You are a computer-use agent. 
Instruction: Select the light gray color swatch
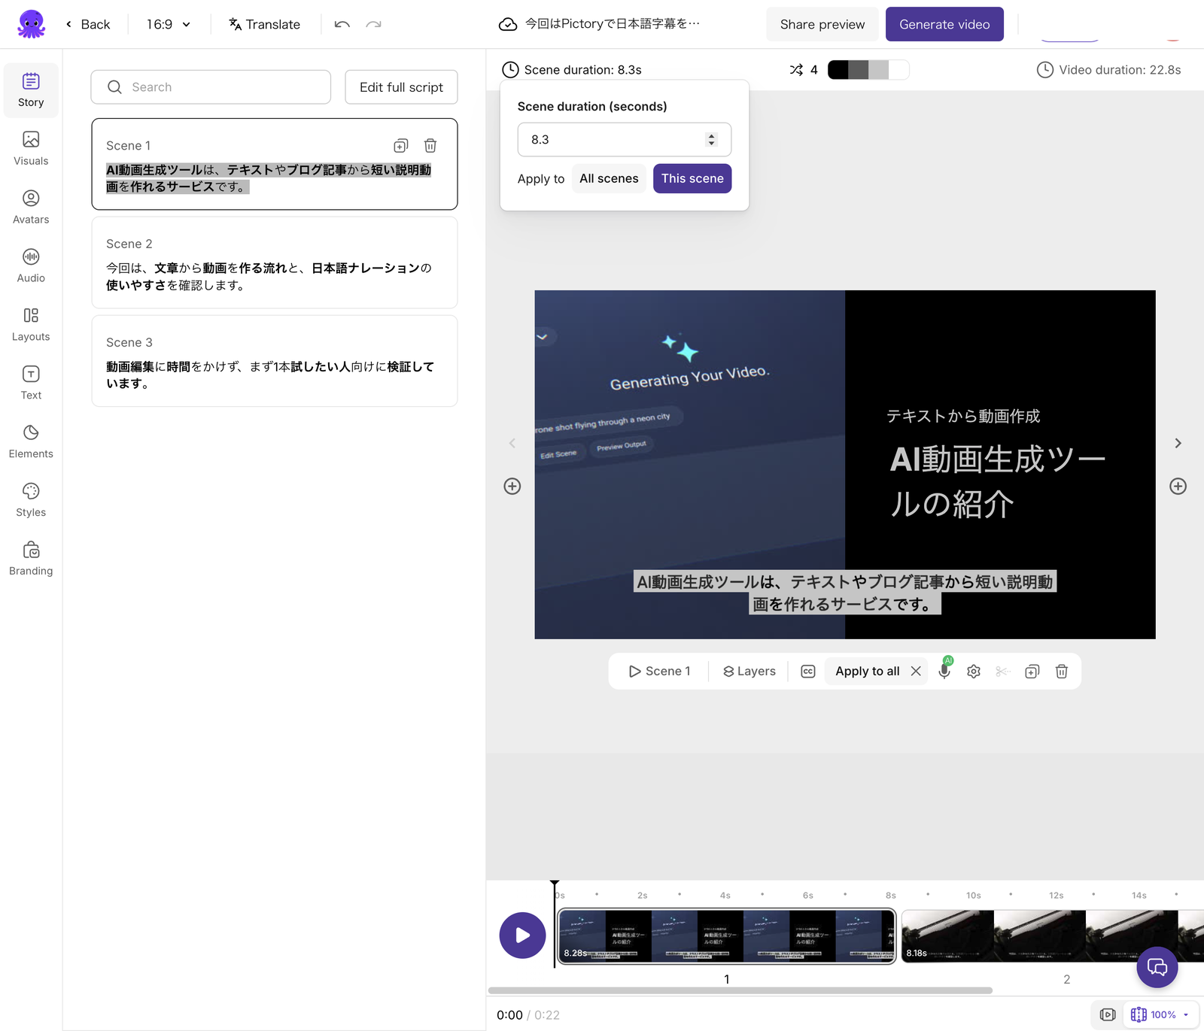(x=879, y=70)
